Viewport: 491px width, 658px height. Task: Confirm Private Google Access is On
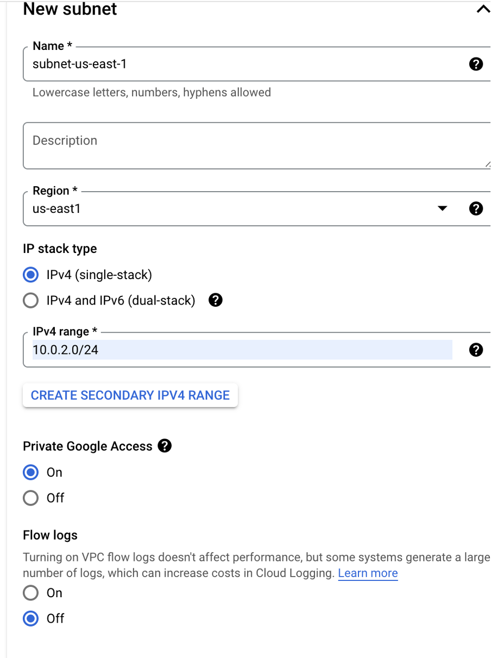[30, 472]
